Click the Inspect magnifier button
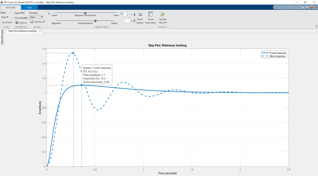318x176 pixels. point(7,23)
